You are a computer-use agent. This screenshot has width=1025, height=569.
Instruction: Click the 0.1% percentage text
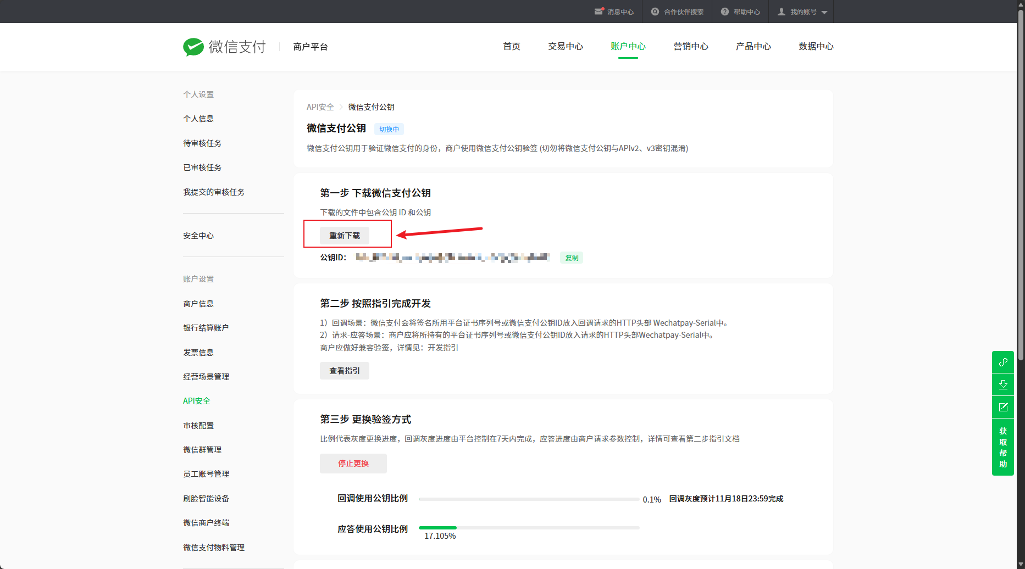click(x=652, y=500)
